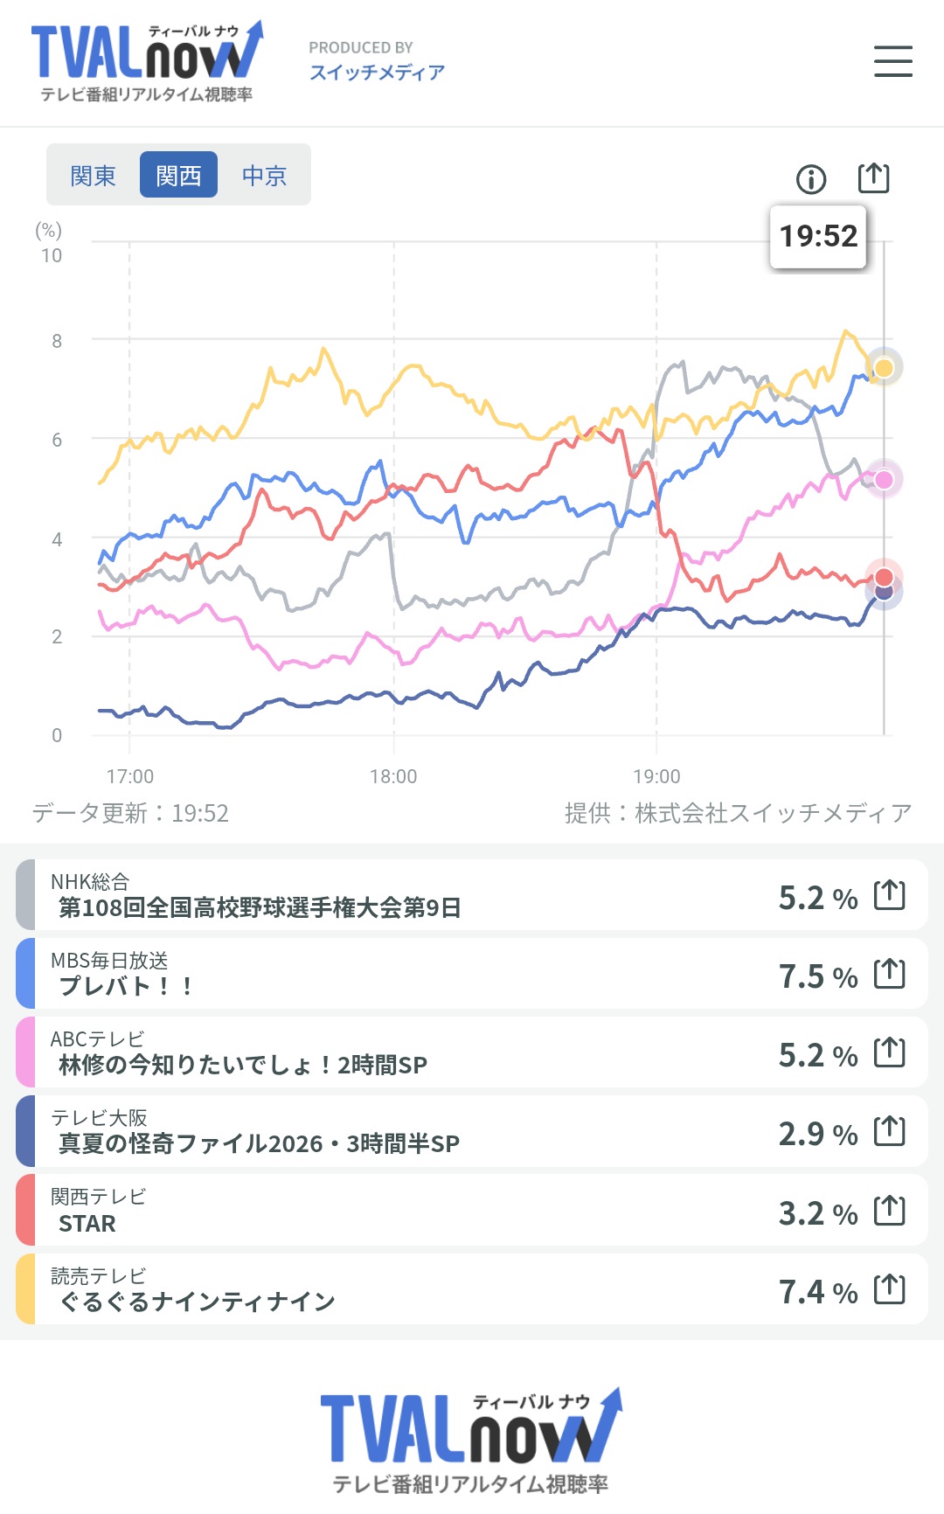
Task: Open the hamburger menu
Action: pos(892,61)
